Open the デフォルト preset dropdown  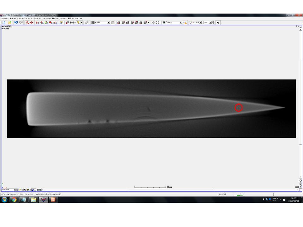coord(181,23)
